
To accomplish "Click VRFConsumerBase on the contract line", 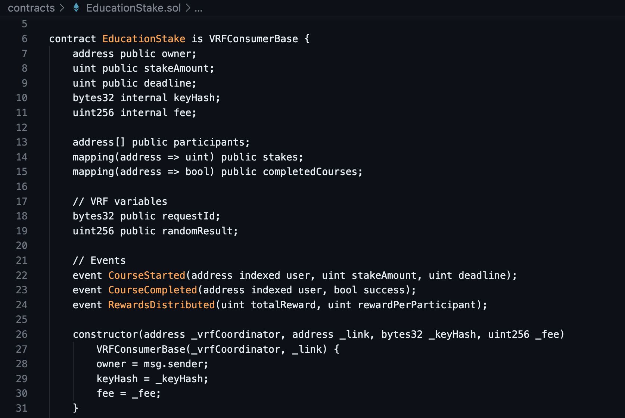I will 254,39.
